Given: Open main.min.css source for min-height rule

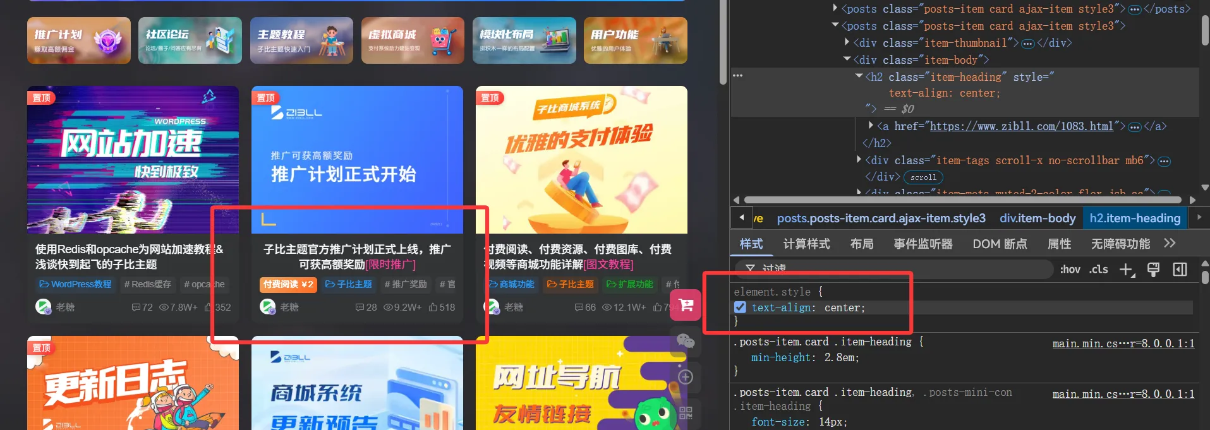Looking at the screenshot, I should [x=1123, y=343].
